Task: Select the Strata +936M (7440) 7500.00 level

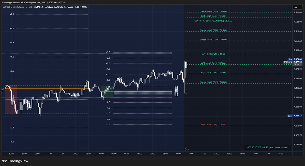Action: tap(213, 40)
